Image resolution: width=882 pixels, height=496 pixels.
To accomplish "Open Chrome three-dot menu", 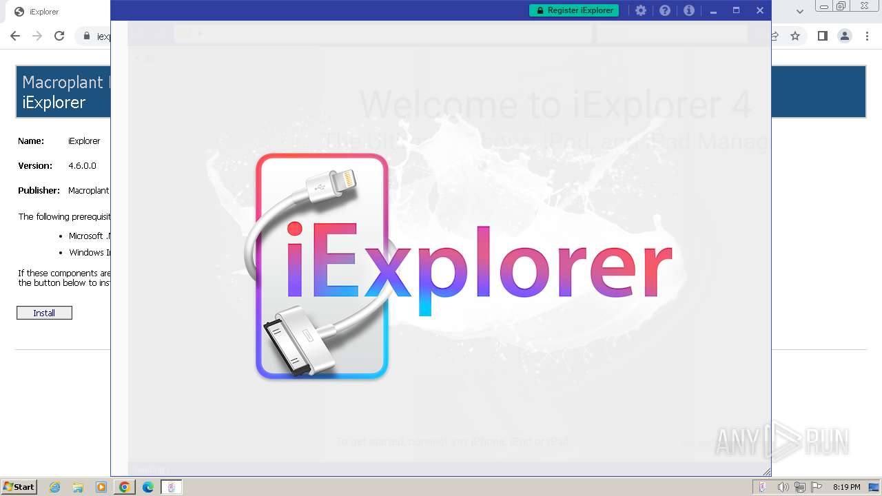I will coord(868,36).
